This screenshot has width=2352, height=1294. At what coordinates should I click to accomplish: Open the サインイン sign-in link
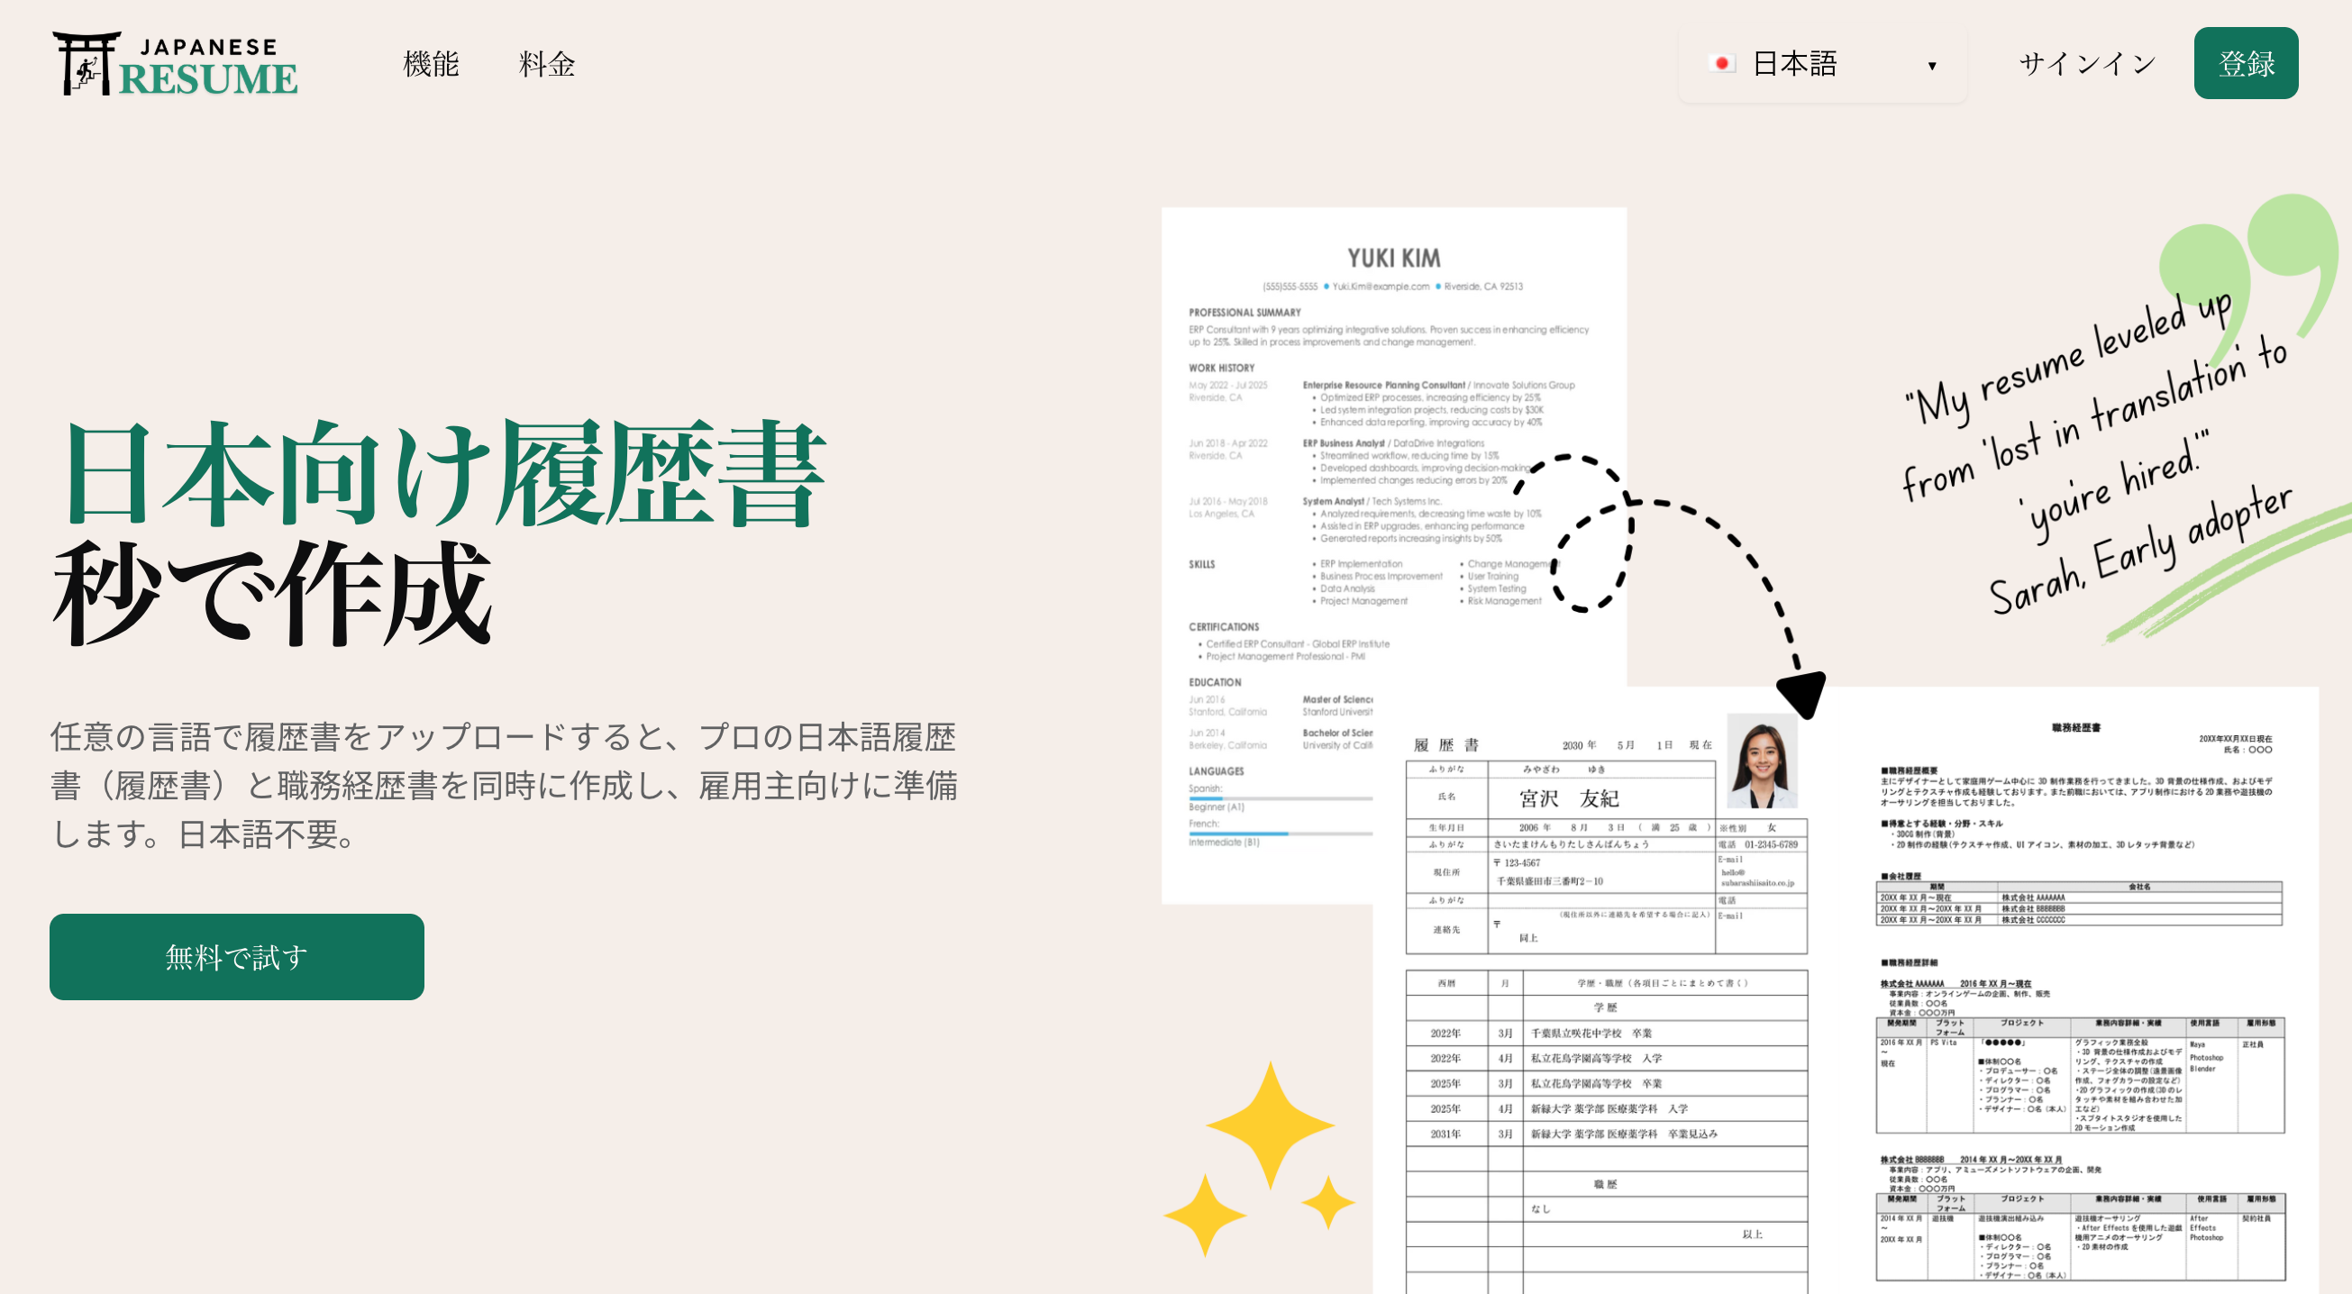pyautogui.click(x=2087, y=64)
